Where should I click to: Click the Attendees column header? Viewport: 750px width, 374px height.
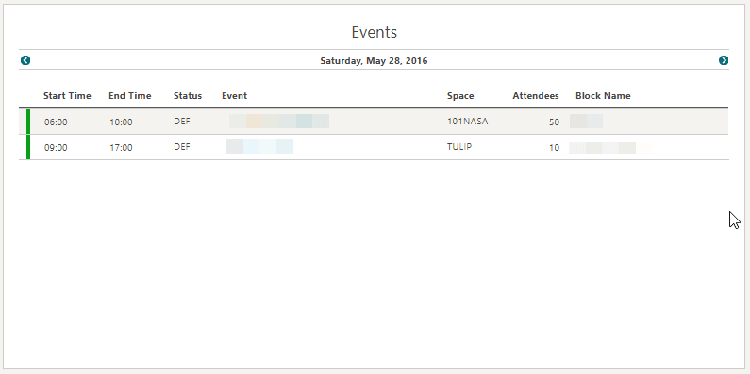[x=536, y=95]
